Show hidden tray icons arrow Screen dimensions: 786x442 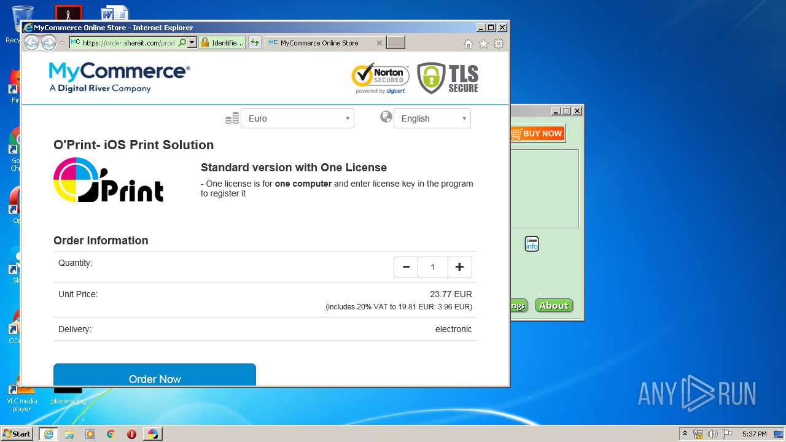tap(685, 433)
